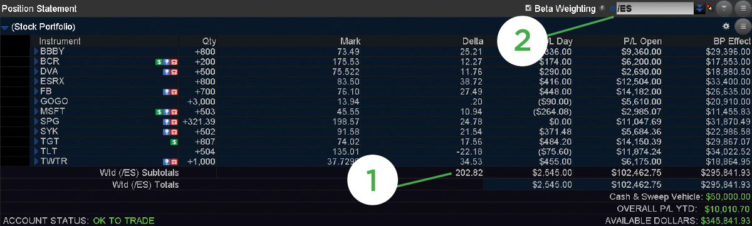The image size is (752, 226).
Task: Click the green dividend icon on TGT row
Action: 174,141
